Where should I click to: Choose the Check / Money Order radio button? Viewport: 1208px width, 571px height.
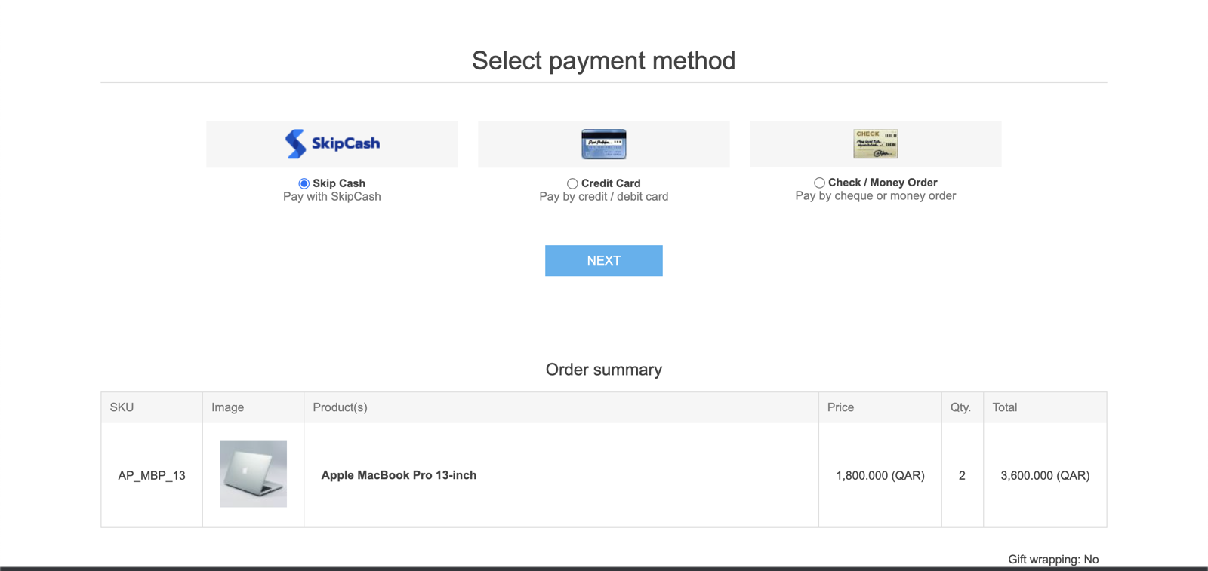pos(819,183)
